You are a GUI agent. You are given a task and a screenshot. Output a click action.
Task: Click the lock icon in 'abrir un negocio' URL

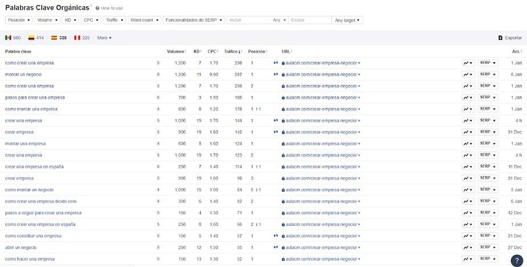(283, 248)
